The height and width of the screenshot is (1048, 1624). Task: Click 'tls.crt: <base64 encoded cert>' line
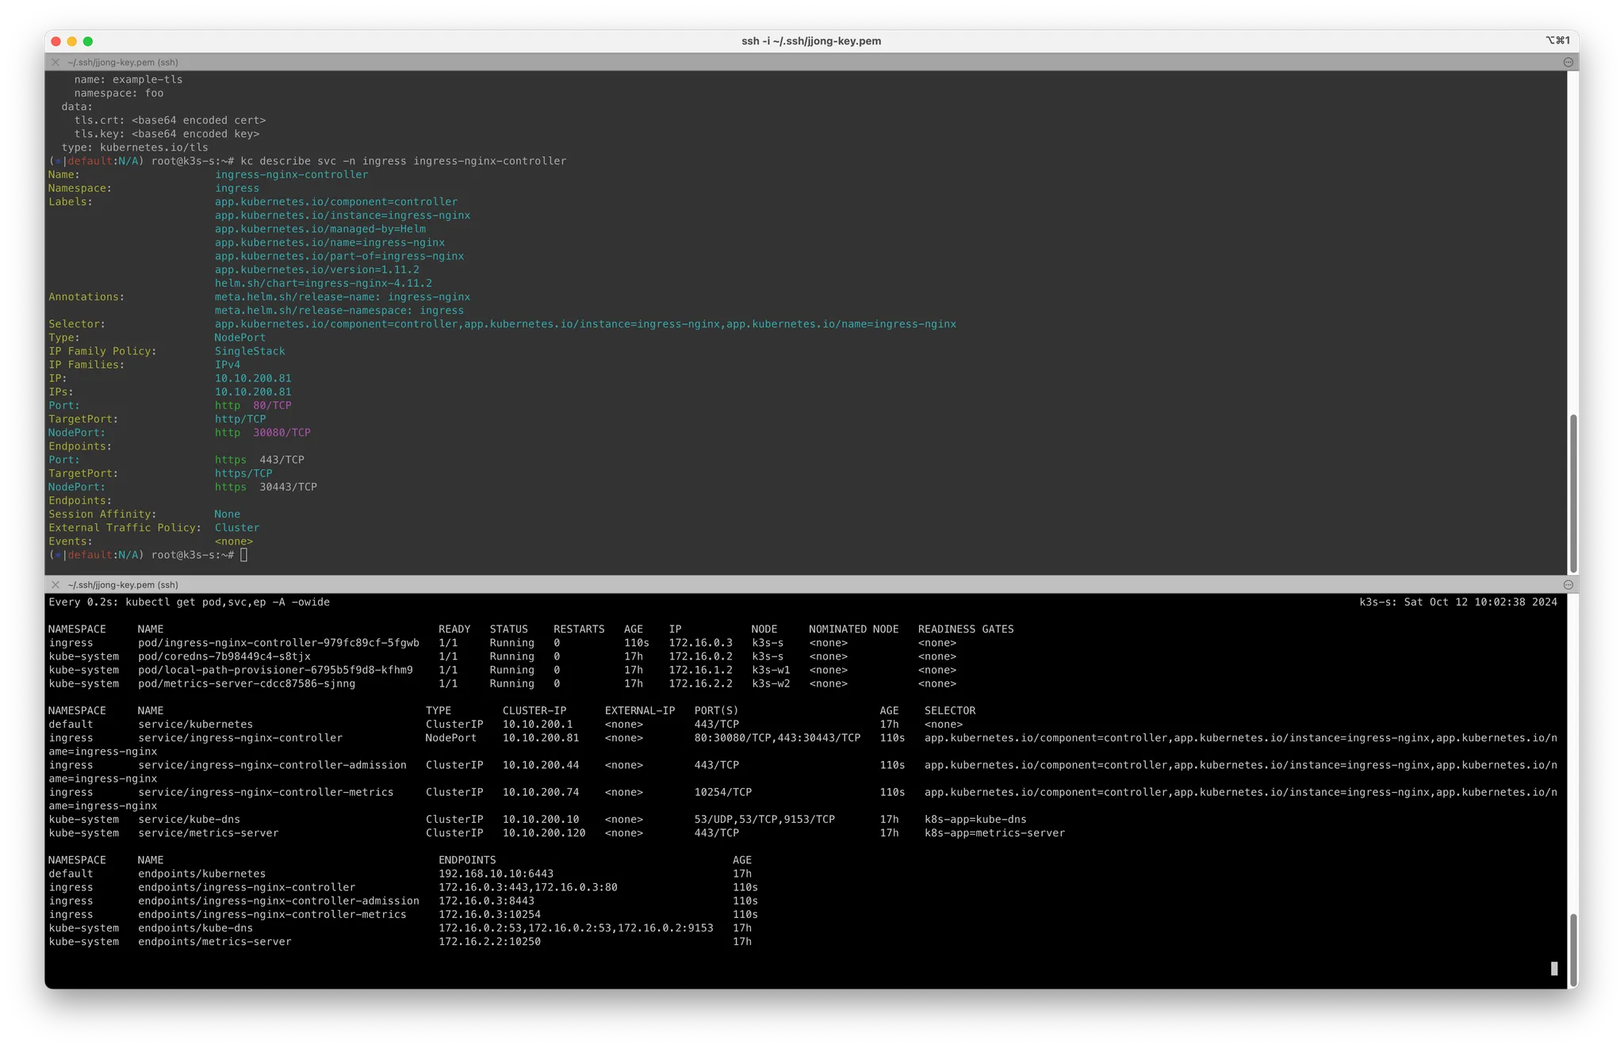(170, 120)
